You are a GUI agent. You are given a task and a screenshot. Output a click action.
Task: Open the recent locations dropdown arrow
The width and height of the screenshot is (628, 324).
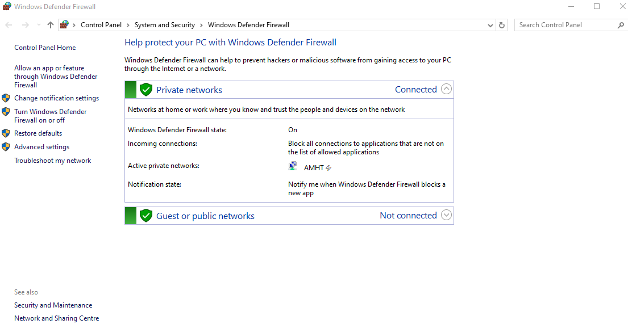click(x=39, y=25)
